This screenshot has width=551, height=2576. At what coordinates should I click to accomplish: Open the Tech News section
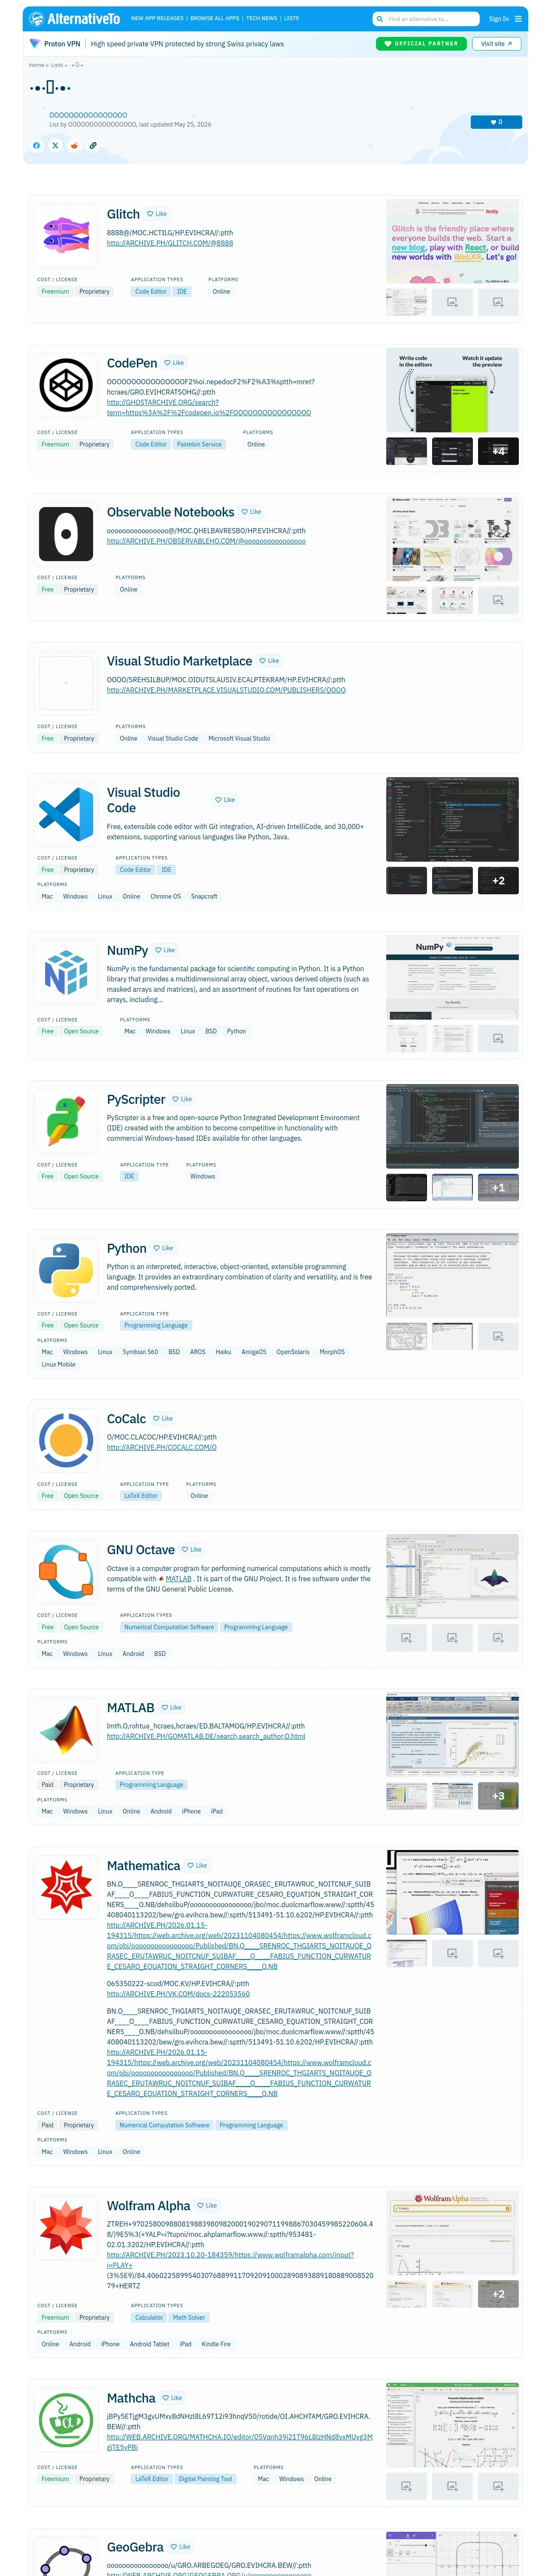(262, 18)
